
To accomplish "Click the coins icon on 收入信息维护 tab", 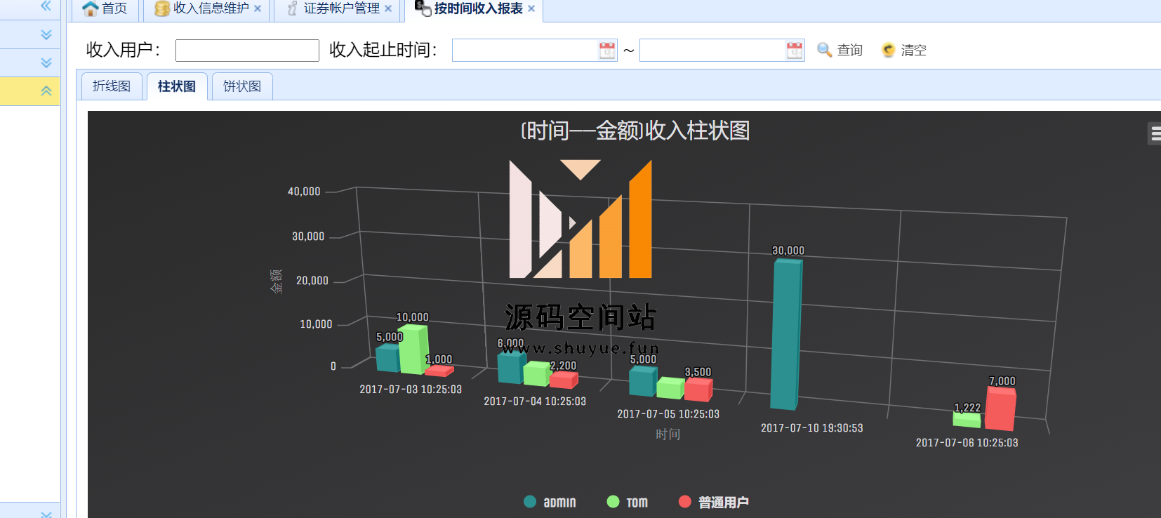I will [162, 8].
